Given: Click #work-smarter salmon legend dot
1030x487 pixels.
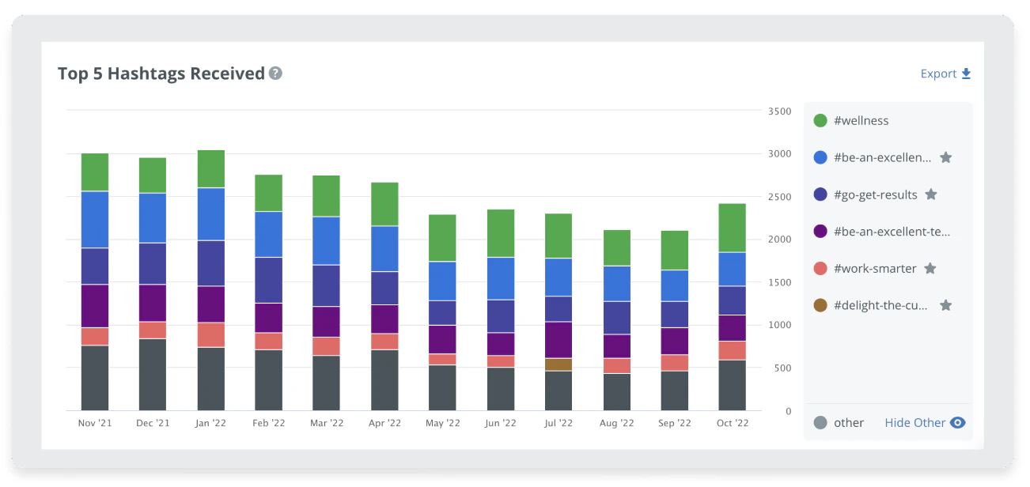Looking at the screenshot, I should point(820,269).
